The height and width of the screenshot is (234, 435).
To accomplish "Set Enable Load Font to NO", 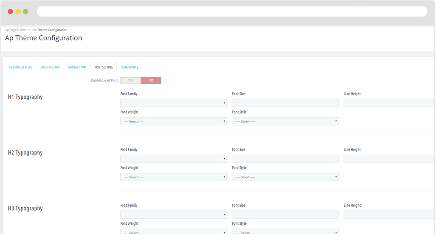I will (151, 80).
